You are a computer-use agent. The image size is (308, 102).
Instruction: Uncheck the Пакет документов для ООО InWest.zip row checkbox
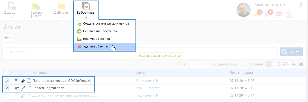[x=7, y=80]
